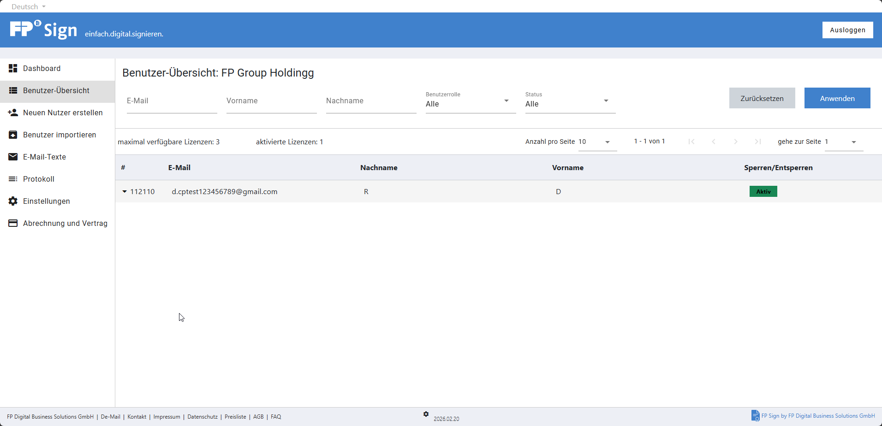Viewport: 882px width, 426px height.
Task: Focus the E-Mail filter input field
Action: click(x=172, y=101)
